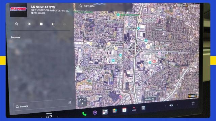Select the Cracker Barrel yellow pin
Viewport: 216px width, 121px height.
click(140, 21)
